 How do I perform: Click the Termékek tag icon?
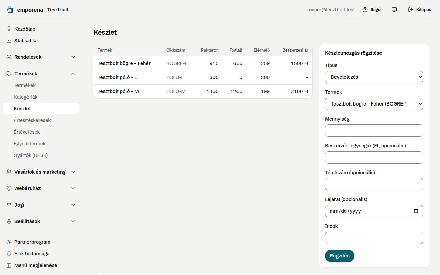point(9,74)
